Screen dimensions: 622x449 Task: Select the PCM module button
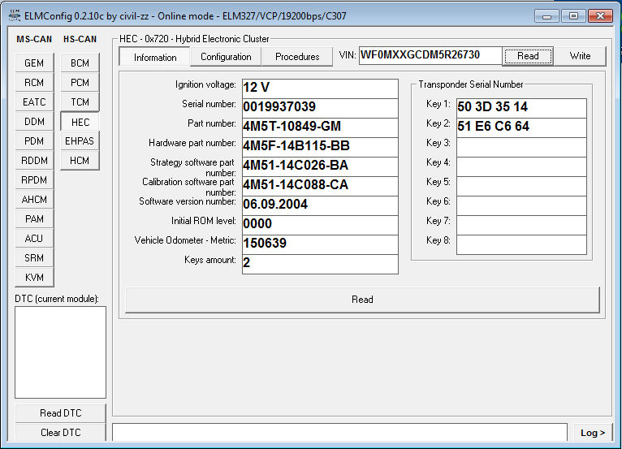[x=80, y=83]
